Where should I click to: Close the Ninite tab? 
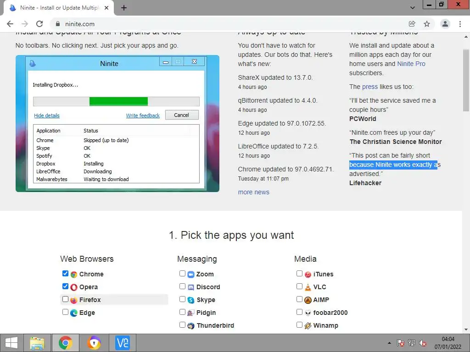point(106,8)
